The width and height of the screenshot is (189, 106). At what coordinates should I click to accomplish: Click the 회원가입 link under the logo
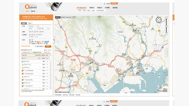(33, 11)
